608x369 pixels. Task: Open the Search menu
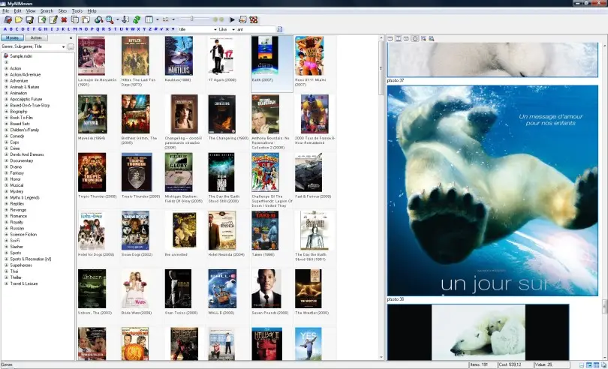(x=47, y=11)
